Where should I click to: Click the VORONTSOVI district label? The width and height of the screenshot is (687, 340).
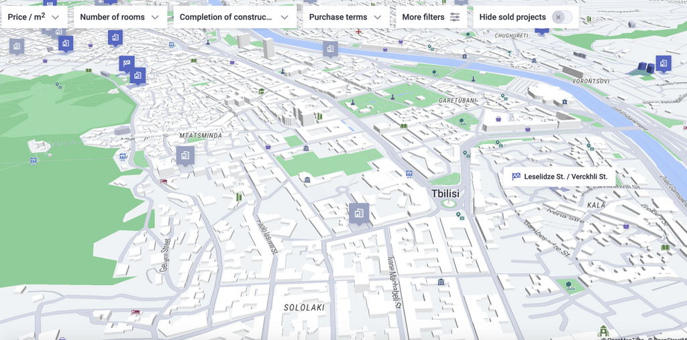[591, 81]
